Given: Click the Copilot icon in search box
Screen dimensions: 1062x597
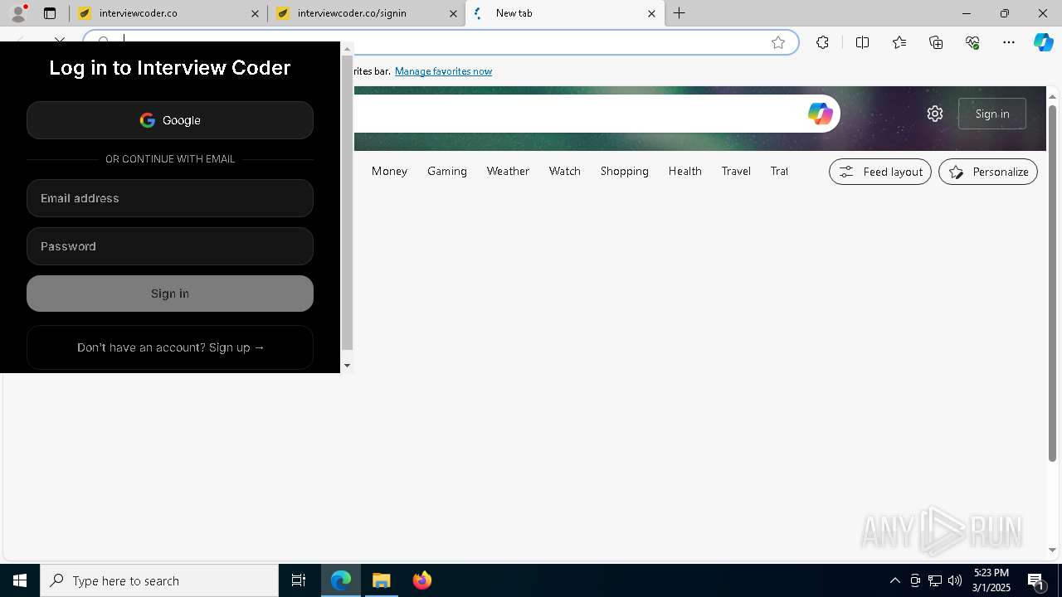Looking at the screenshot, I should (x=820, y=114).
